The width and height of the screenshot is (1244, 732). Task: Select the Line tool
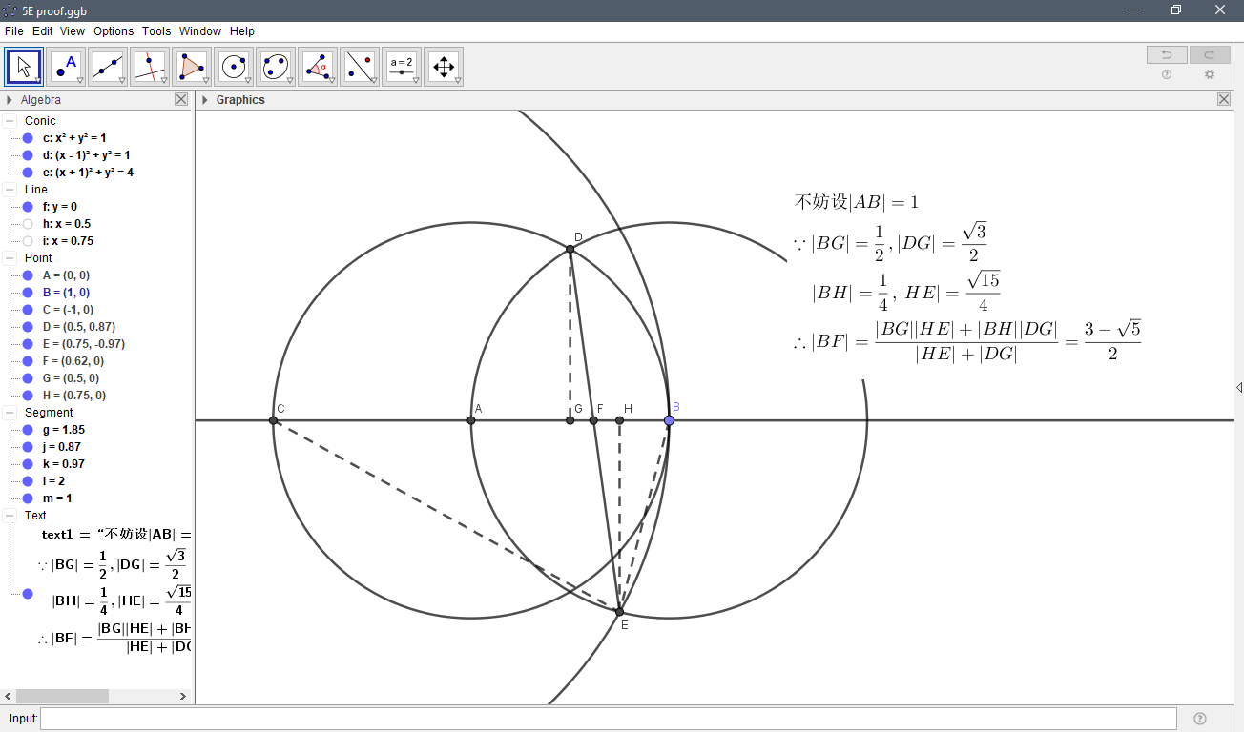109,66
